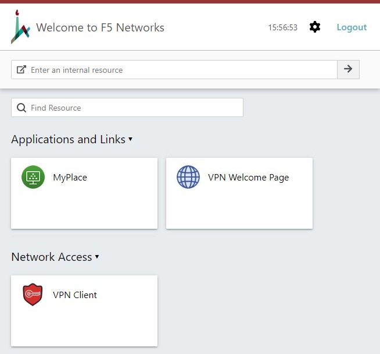
Task: Focus the Find Resource search box
Action: click(127, 108)
